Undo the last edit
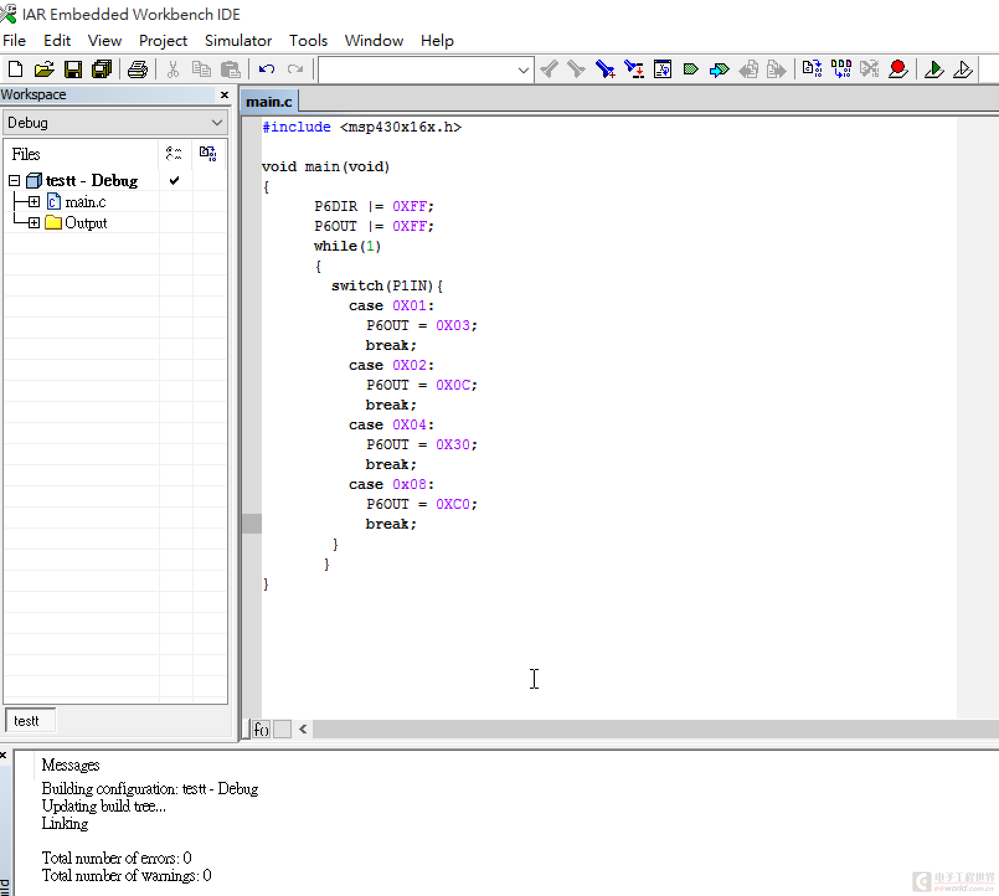The image size is (999, 896). pyautogui.click(x=267, y=69)
